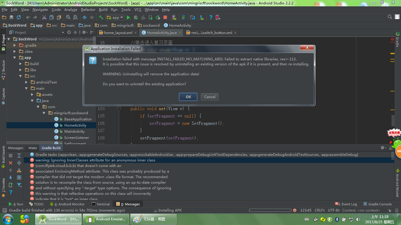Click Cancel in Application Installation Failed dialog
Screen dimensions: 401x225
[210, 97]
